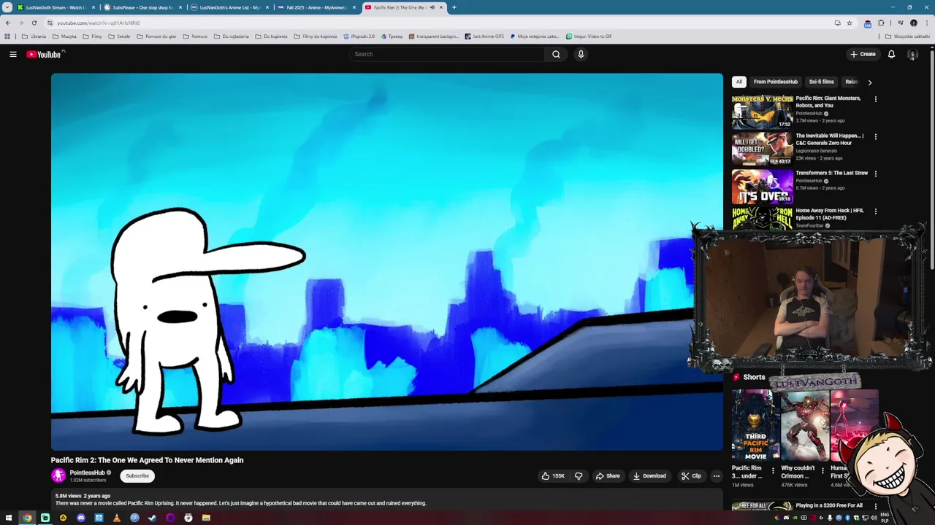Open Steam from the taskbar
Screen dimensions: 935x525
(153, 518)
